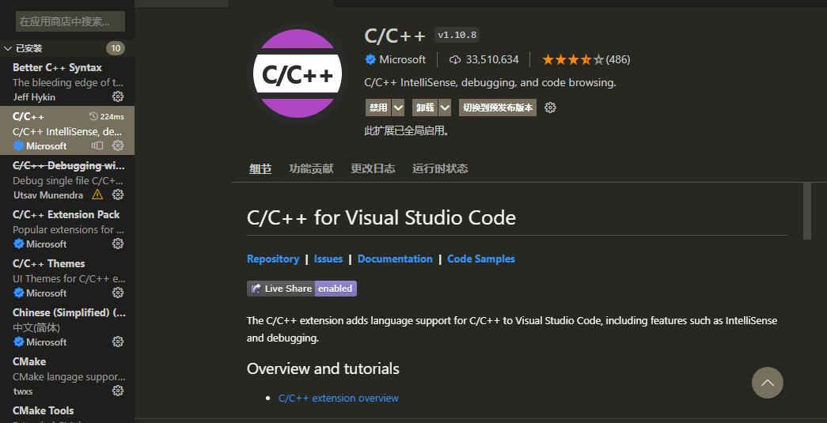Open the Repository link
The width and height of the screenshot is (827, 423).
[x=273, y=259]
